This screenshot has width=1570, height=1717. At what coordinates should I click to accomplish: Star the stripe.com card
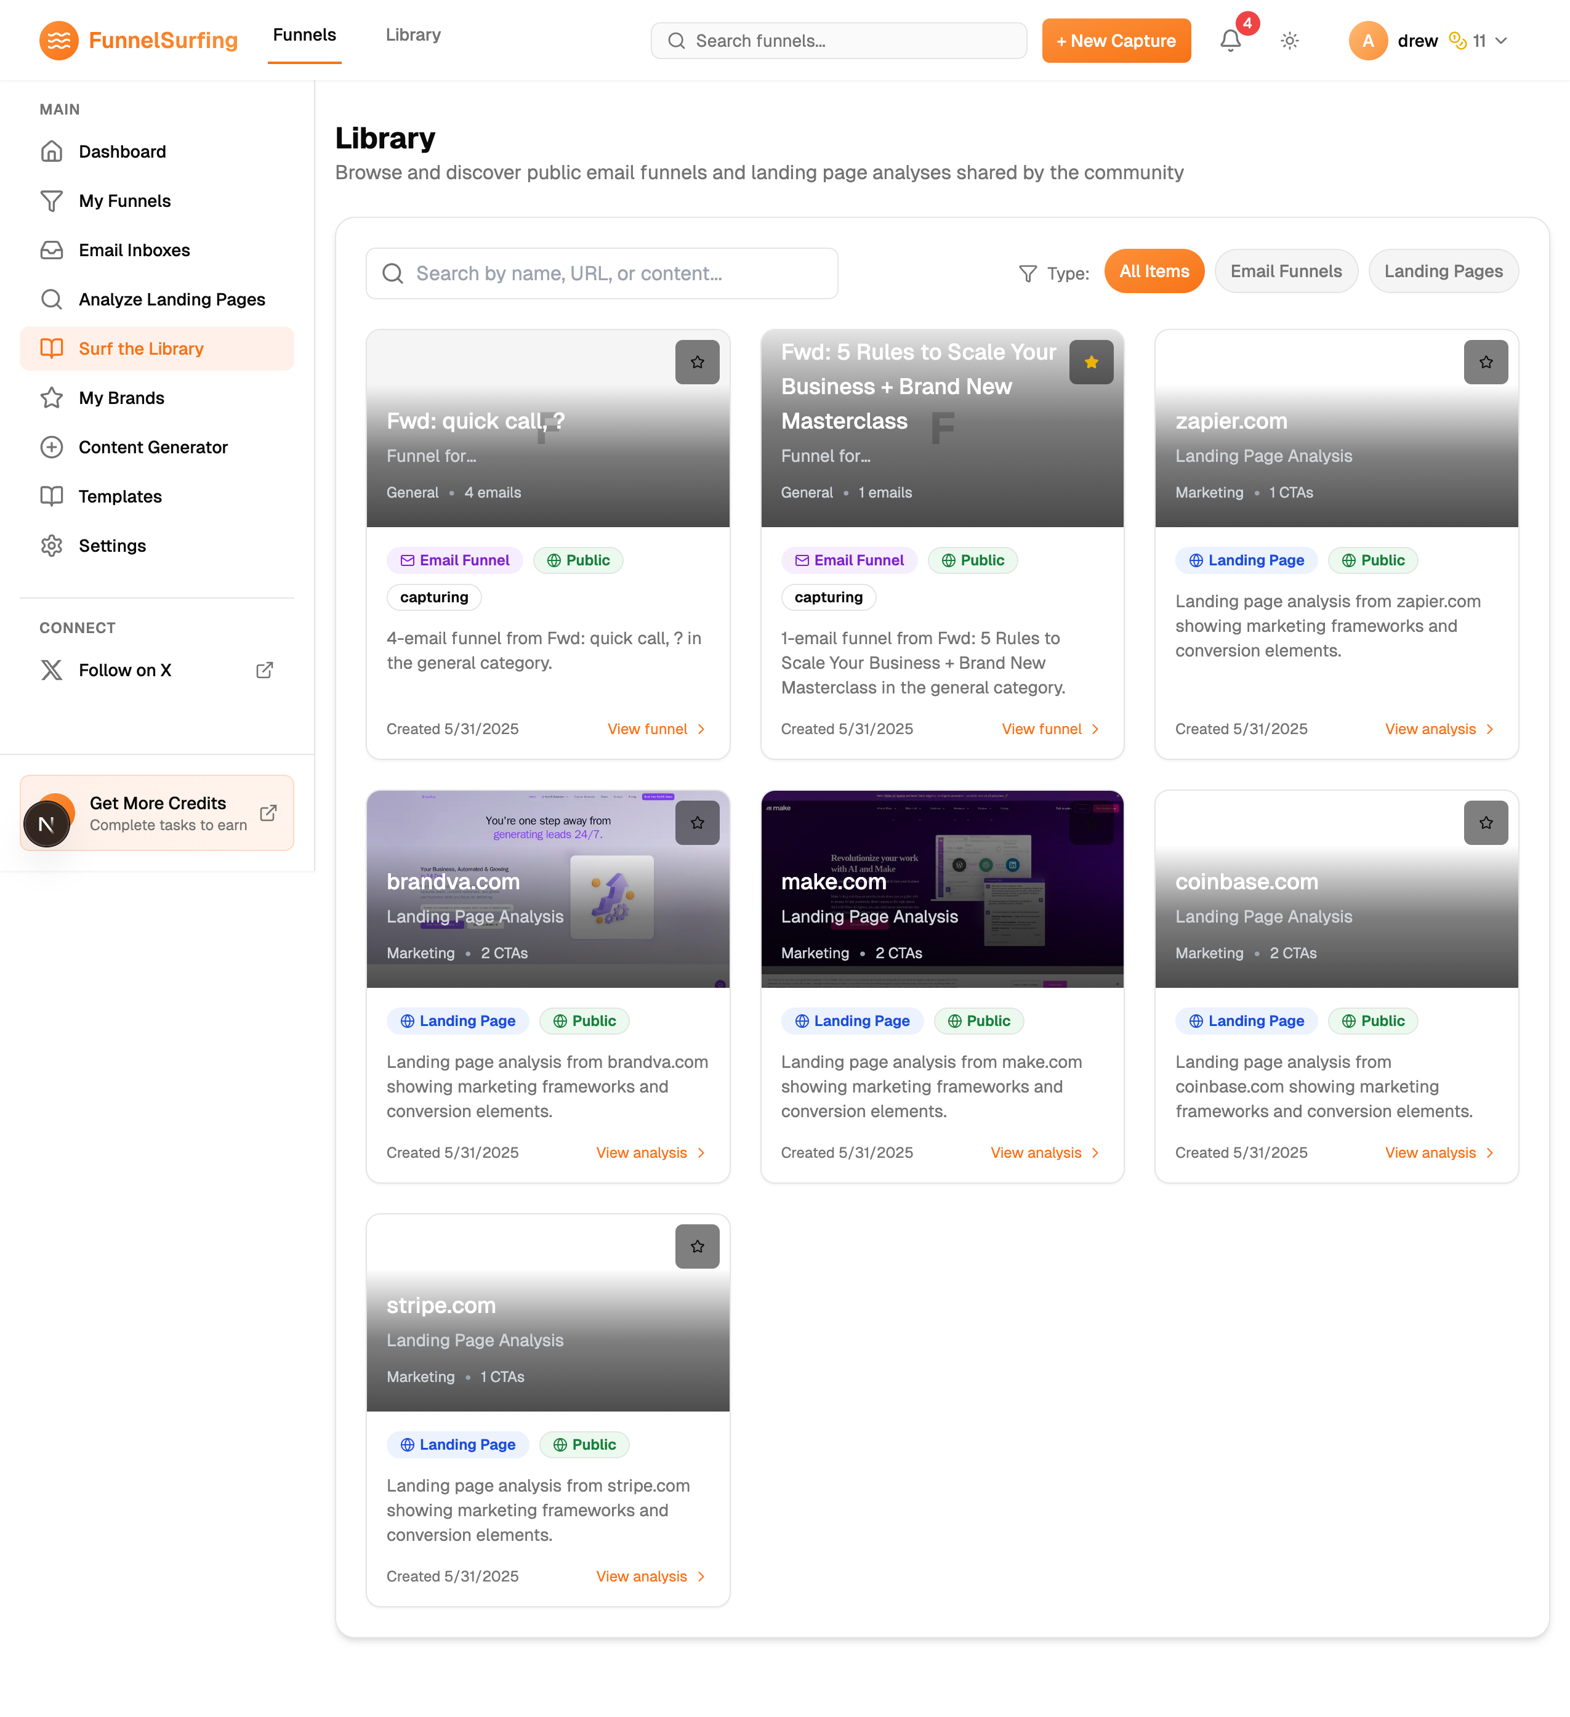698,1246
